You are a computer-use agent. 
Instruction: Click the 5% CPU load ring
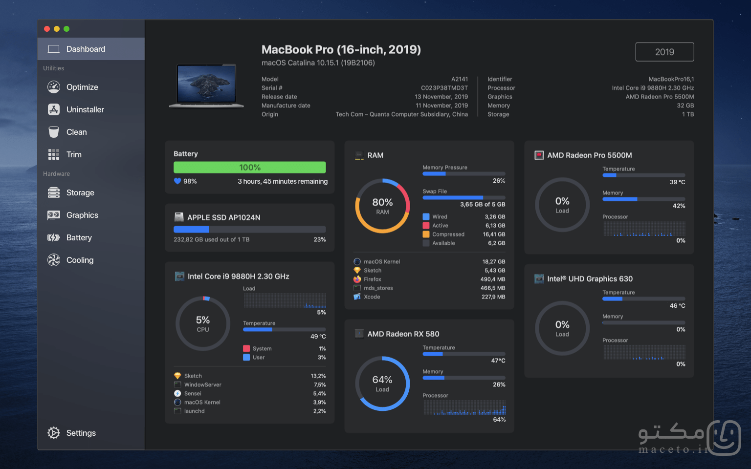(203, 323)
